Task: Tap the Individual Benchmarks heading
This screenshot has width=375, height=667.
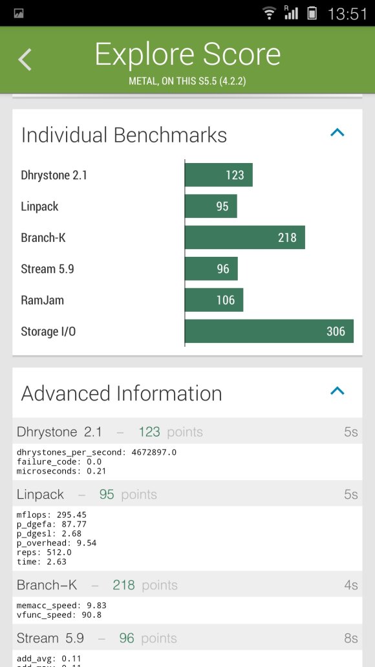Action: point(123,135)
